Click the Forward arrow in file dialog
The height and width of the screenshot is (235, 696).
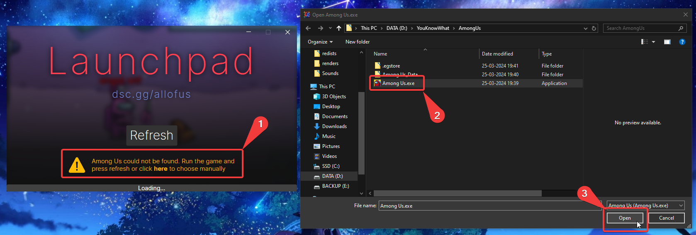(x=320, y=28)
